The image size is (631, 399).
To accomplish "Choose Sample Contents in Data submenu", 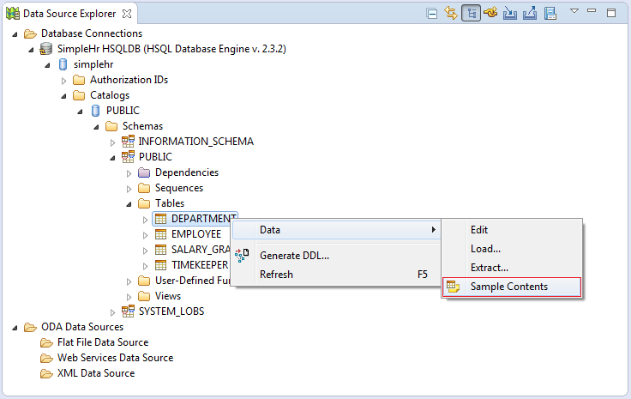I will 512,287.
